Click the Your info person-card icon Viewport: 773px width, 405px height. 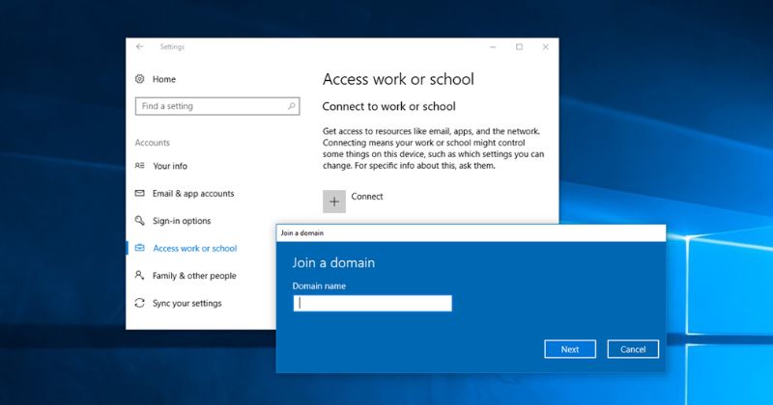(x=140, y=166)
